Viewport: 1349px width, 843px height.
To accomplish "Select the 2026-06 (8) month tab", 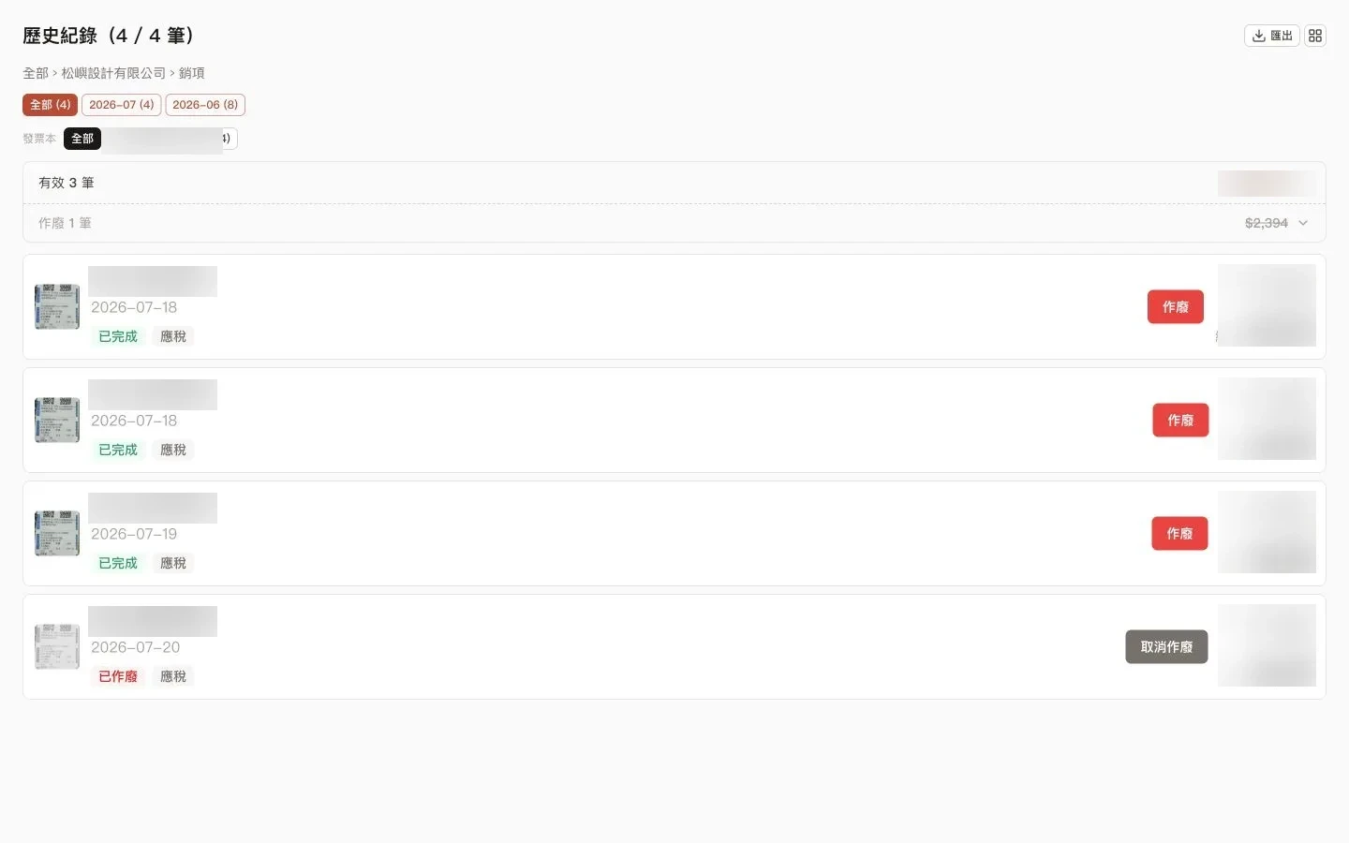I will click(x=205, y=105).
